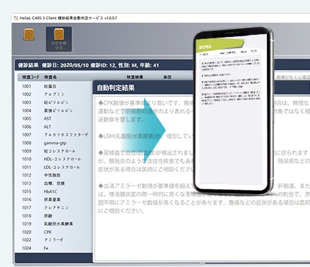The image size is (310, 267).
Task: Select the 総コレステロール row
Action: 55,151
